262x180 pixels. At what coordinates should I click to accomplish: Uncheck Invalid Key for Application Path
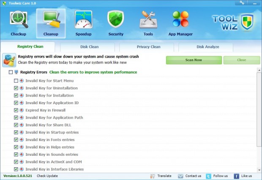(x=16, y=118)
